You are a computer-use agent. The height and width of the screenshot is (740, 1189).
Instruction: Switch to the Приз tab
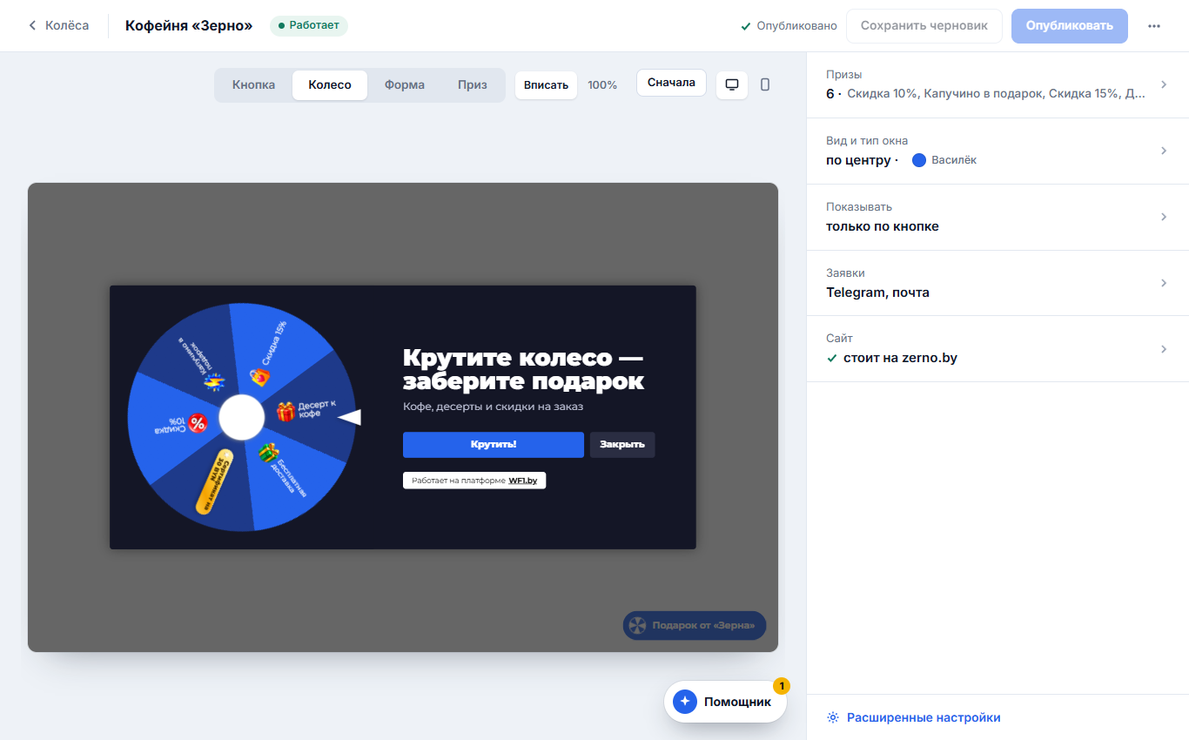tap(473, 84)
